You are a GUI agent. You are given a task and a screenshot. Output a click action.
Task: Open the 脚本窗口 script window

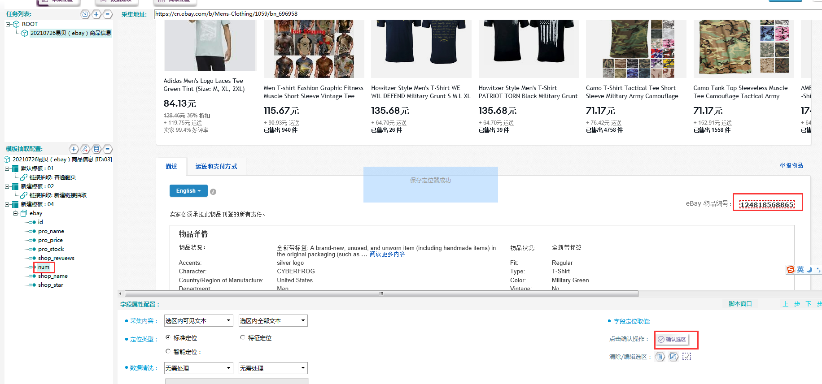click(740, 304)
